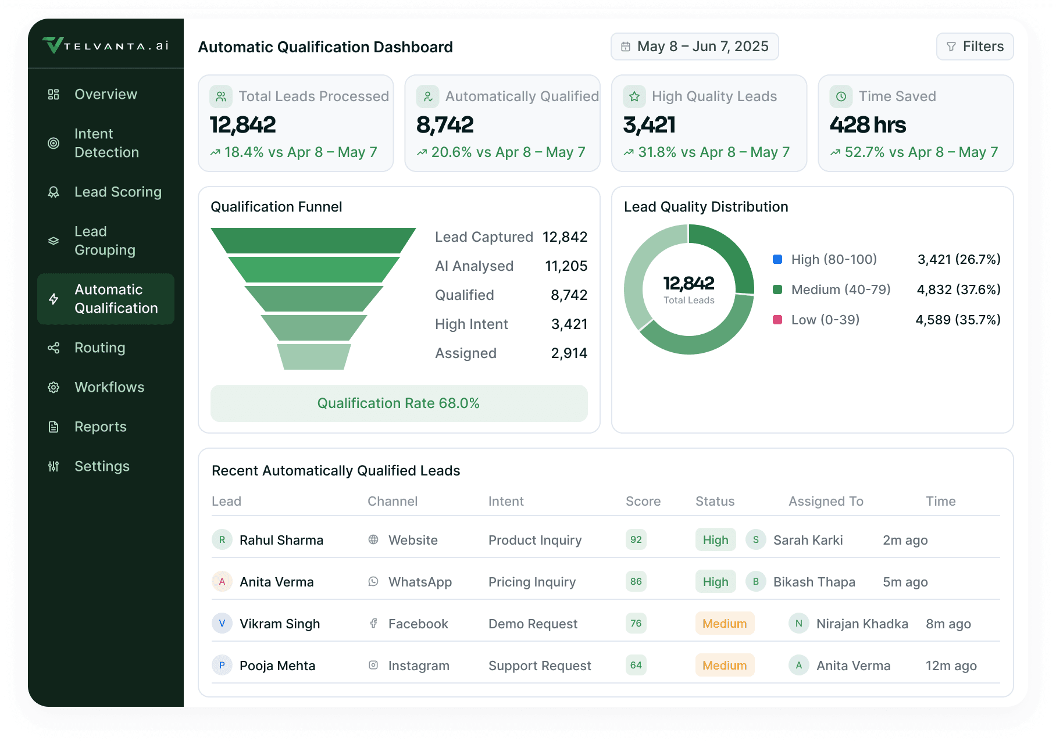Click the Automatic Qualification lightning icon
The height and width of the screenshot is (744, 1056).
pyautogui.click(x=53, y=299)
